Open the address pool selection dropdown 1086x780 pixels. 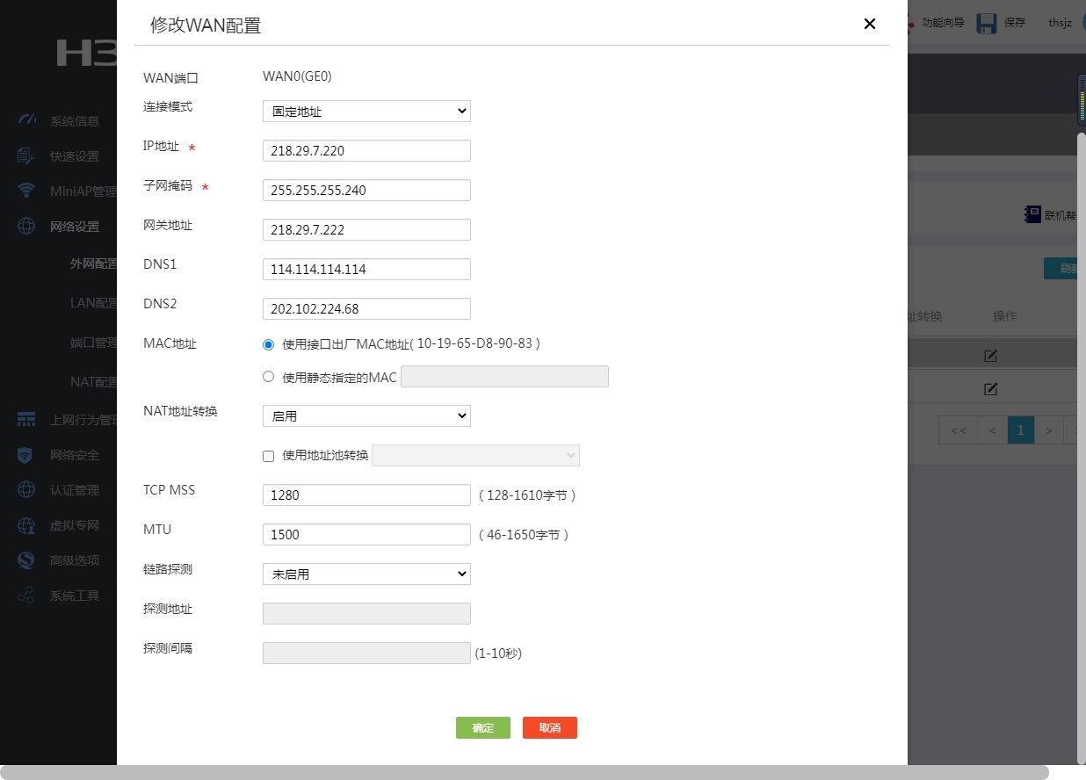475,456
